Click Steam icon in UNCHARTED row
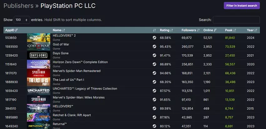This screenshot has width=266, height=129. (x=154, y=91)
